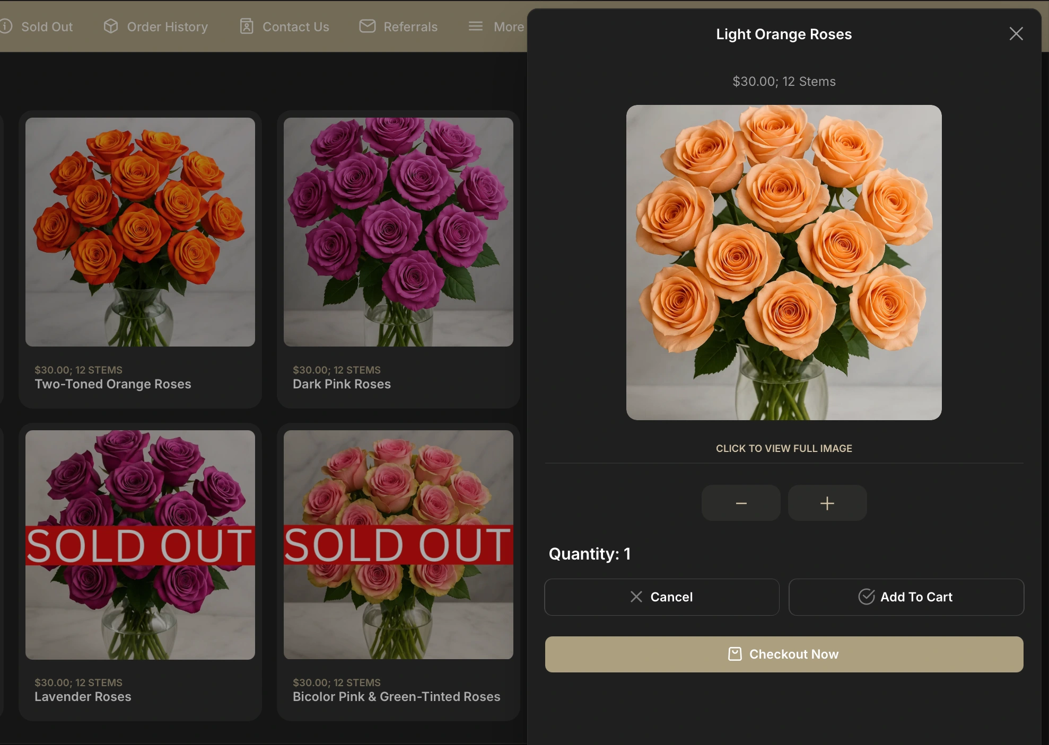
Task: Click the Contact Us badge icon
Action: (x=246, y=26)
